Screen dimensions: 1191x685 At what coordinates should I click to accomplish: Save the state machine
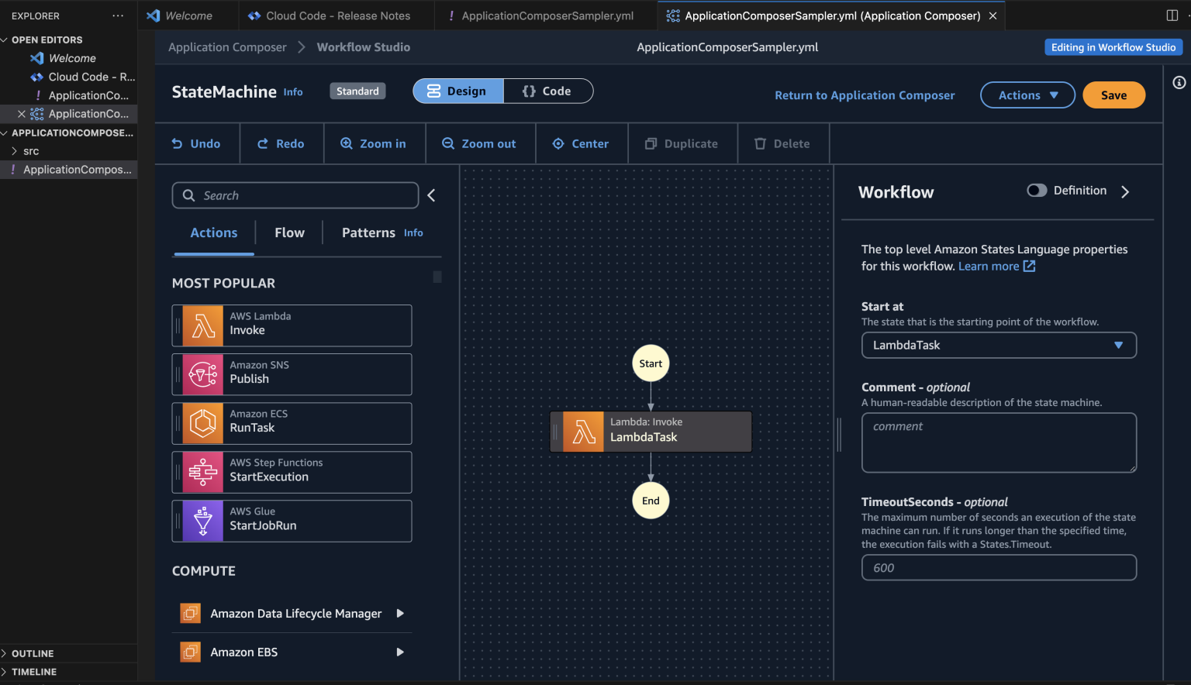(1113, 95)
